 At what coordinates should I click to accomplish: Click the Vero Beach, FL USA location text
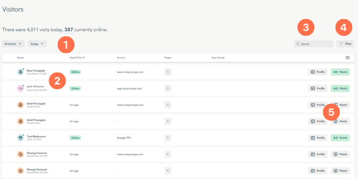point(36,74)
